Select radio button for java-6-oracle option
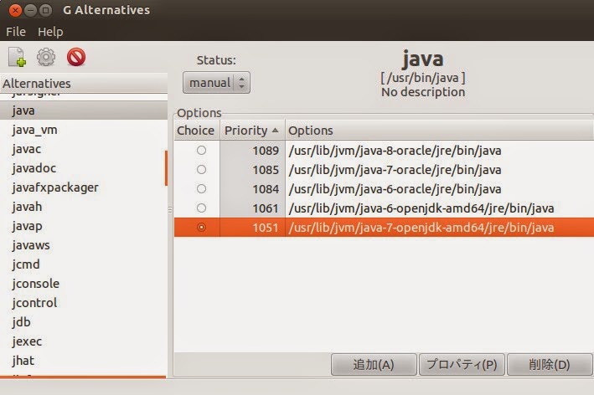Screen dimensions: 594x395 [x=202, y=189]
